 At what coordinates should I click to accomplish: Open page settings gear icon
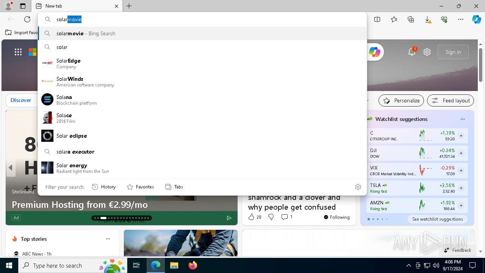(427, 52)
